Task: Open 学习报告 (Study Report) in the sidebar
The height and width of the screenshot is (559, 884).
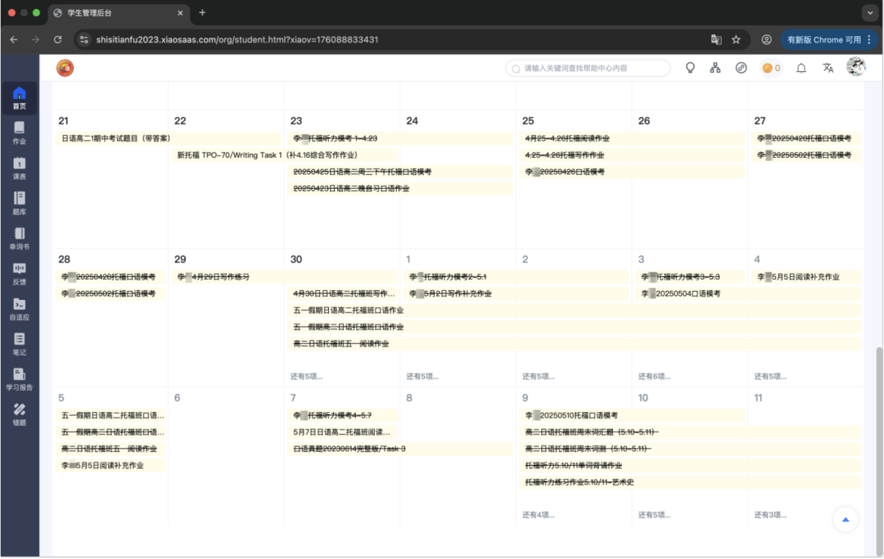Action: tap(19, 379)
